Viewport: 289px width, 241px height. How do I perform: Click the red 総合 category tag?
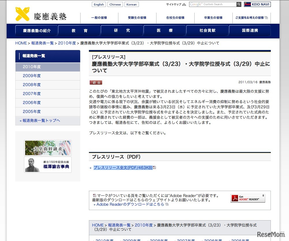pyautogui.click(x=96, y=82)
